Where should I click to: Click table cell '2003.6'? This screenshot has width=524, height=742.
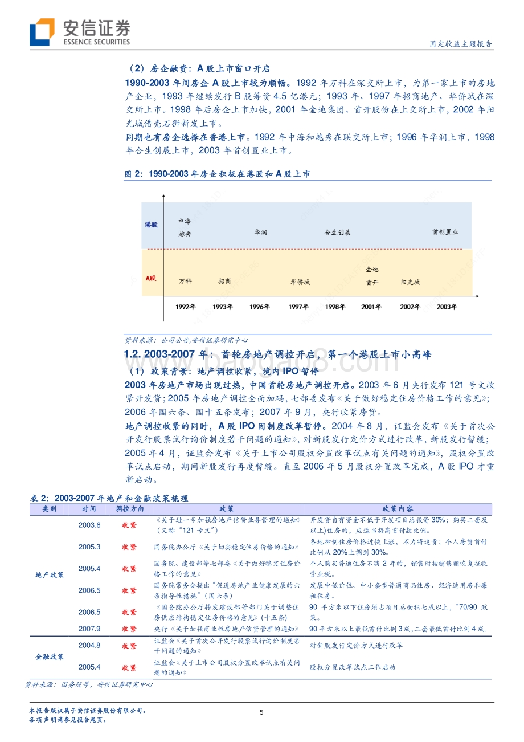(89, 525)
